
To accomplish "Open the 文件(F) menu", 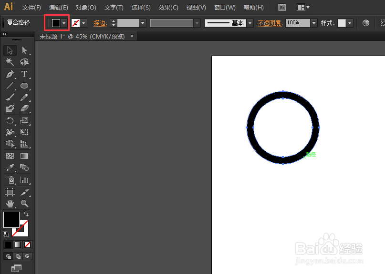I will 31,8.
